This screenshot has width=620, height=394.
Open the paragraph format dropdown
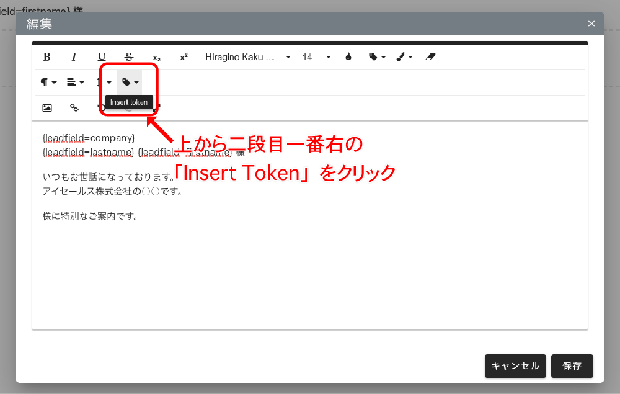(48, 82)
